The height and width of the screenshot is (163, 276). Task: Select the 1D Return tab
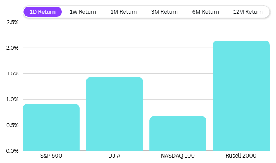click(x=43, y=12)
